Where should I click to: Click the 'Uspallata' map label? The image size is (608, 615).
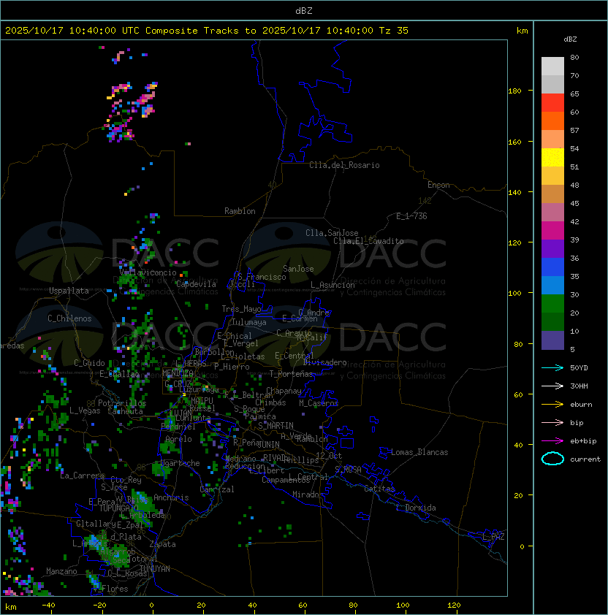click(x=69, y=291)
